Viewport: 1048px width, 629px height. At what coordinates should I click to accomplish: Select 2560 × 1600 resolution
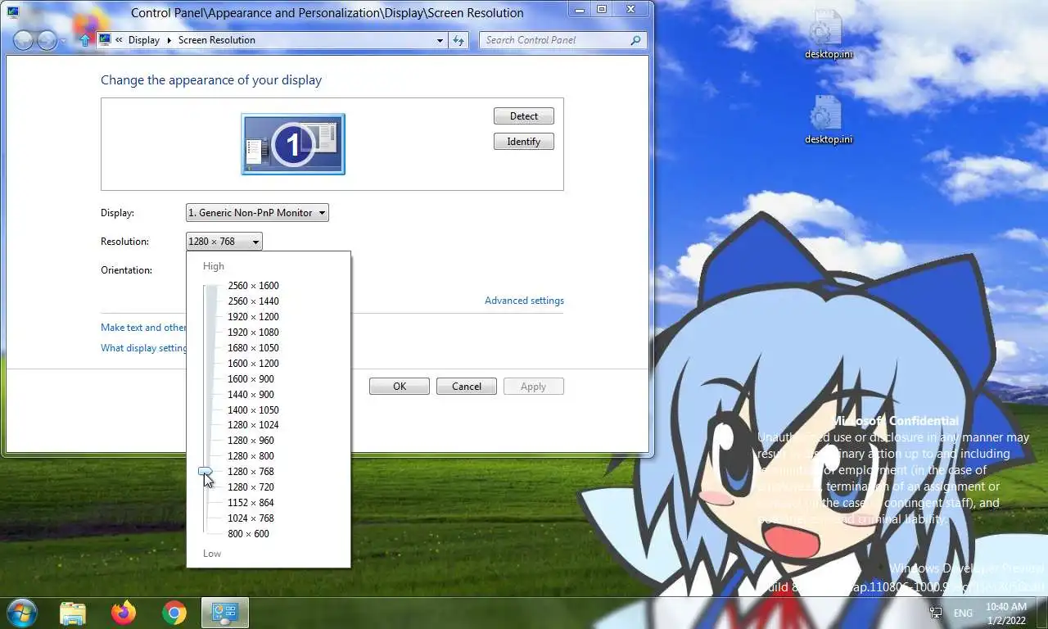coord(253,286)
